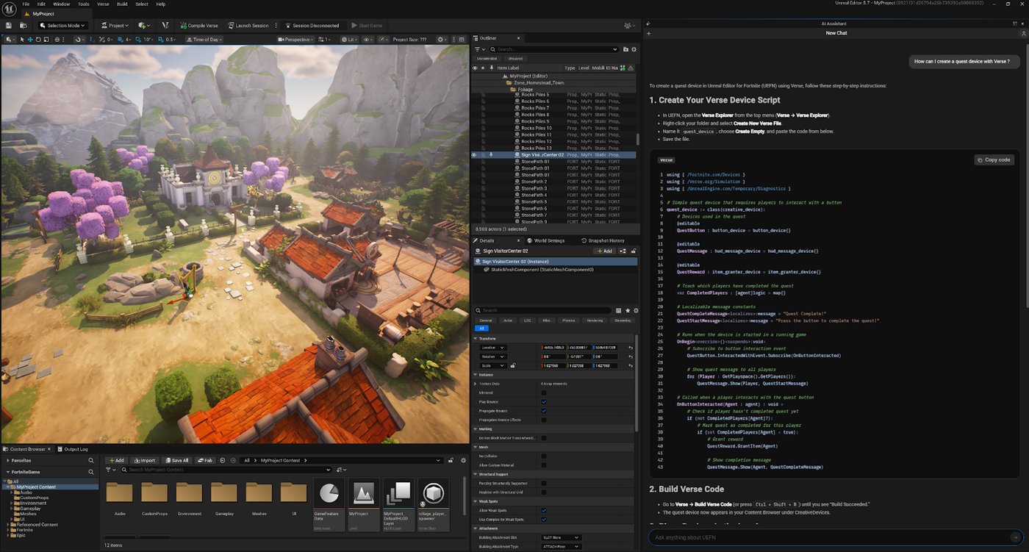Enable the Mirrored checkbox
The height and width of the screenshot is (552, 1029).
(x=544, y=393)
